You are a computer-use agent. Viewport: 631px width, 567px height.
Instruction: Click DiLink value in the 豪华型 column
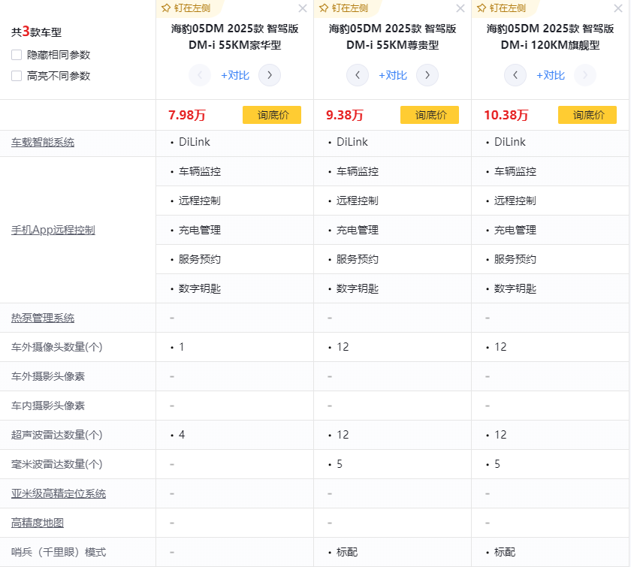tap(195, 142)
